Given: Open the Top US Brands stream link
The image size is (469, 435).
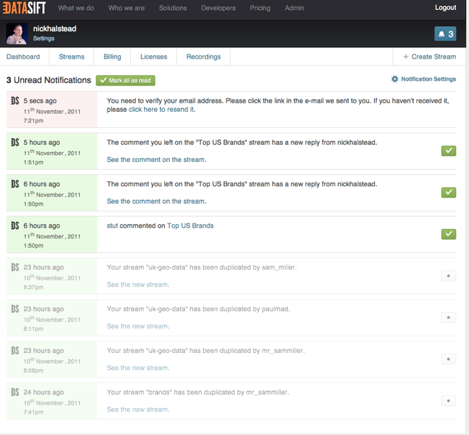Looking at the screenshot, I should click(x=190, y=226).
